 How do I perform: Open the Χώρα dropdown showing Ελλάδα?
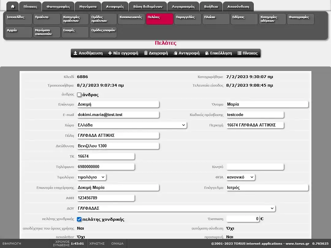click(131, 125)
